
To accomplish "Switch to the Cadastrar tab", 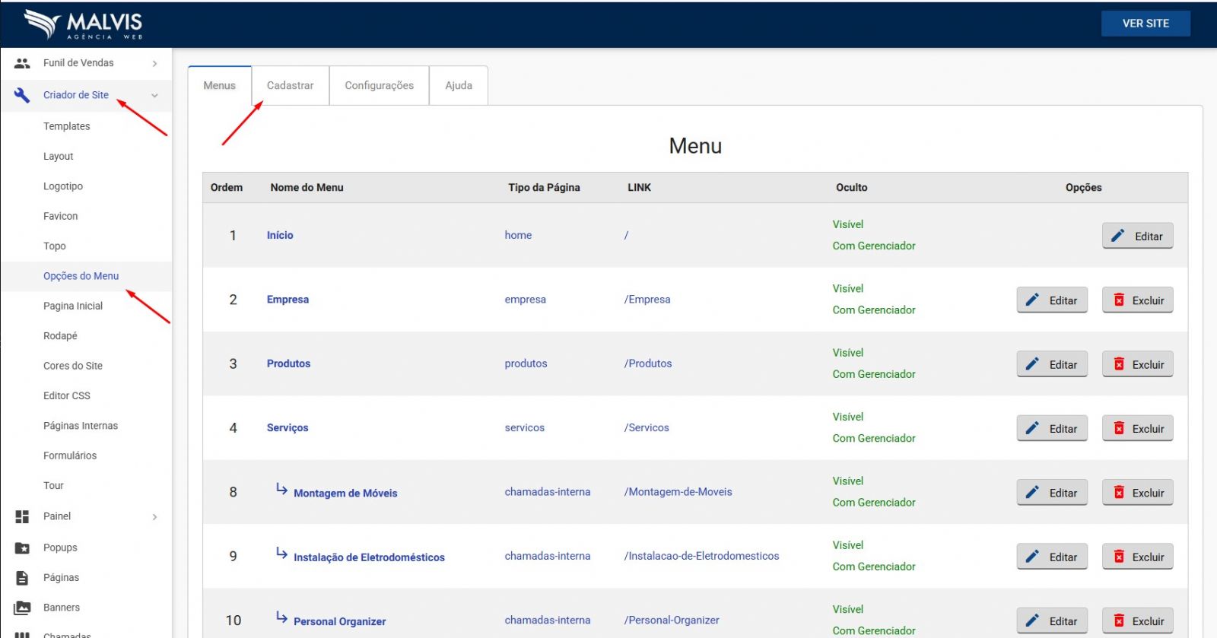I will click(x=290, y=85).
